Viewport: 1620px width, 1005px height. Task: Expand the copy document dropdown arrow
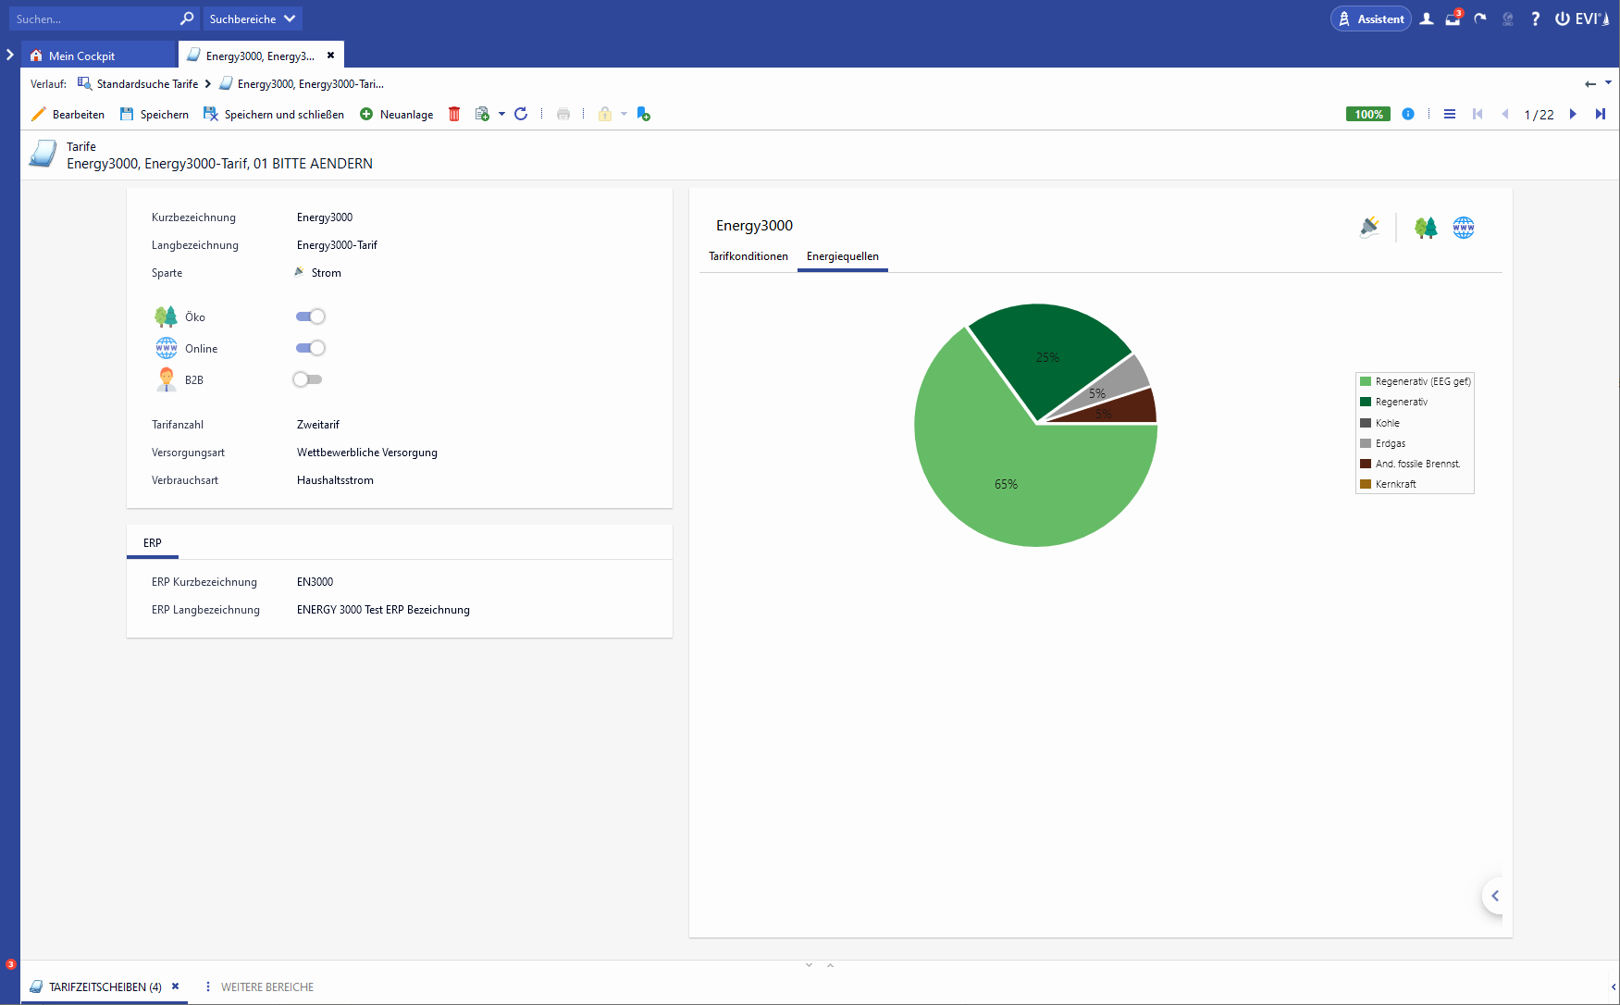[501, 114]
